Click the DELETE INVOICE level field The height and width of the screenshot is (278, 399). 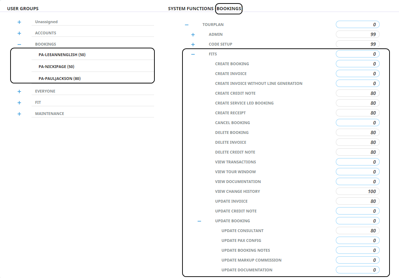tap(358, 142)
